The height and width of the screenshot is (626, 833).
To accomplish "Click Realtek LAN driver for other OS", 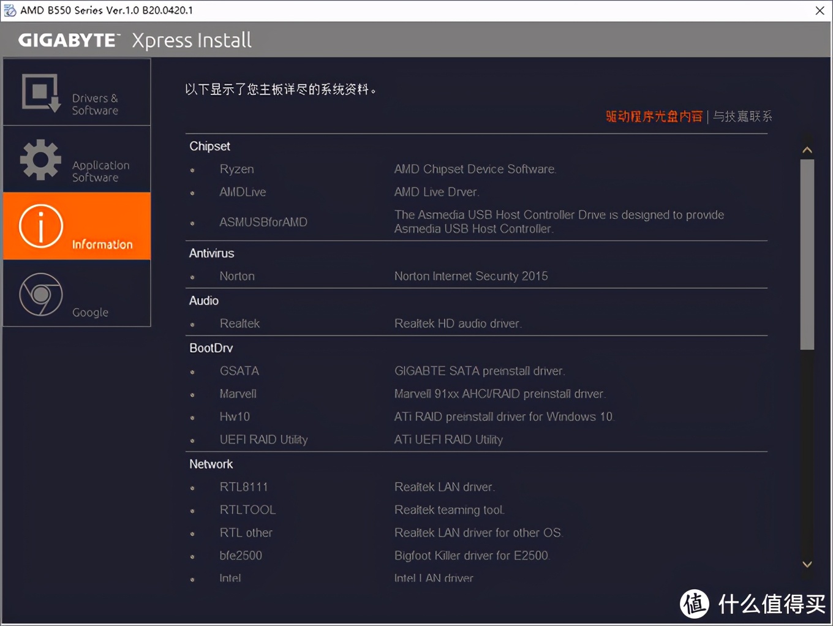I will click(478, 533).
